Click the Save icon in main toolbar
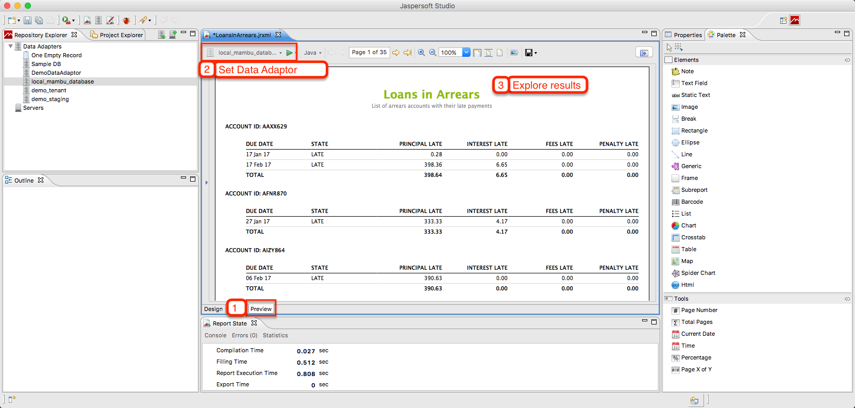855x408 pixels. tap(28, 20)
